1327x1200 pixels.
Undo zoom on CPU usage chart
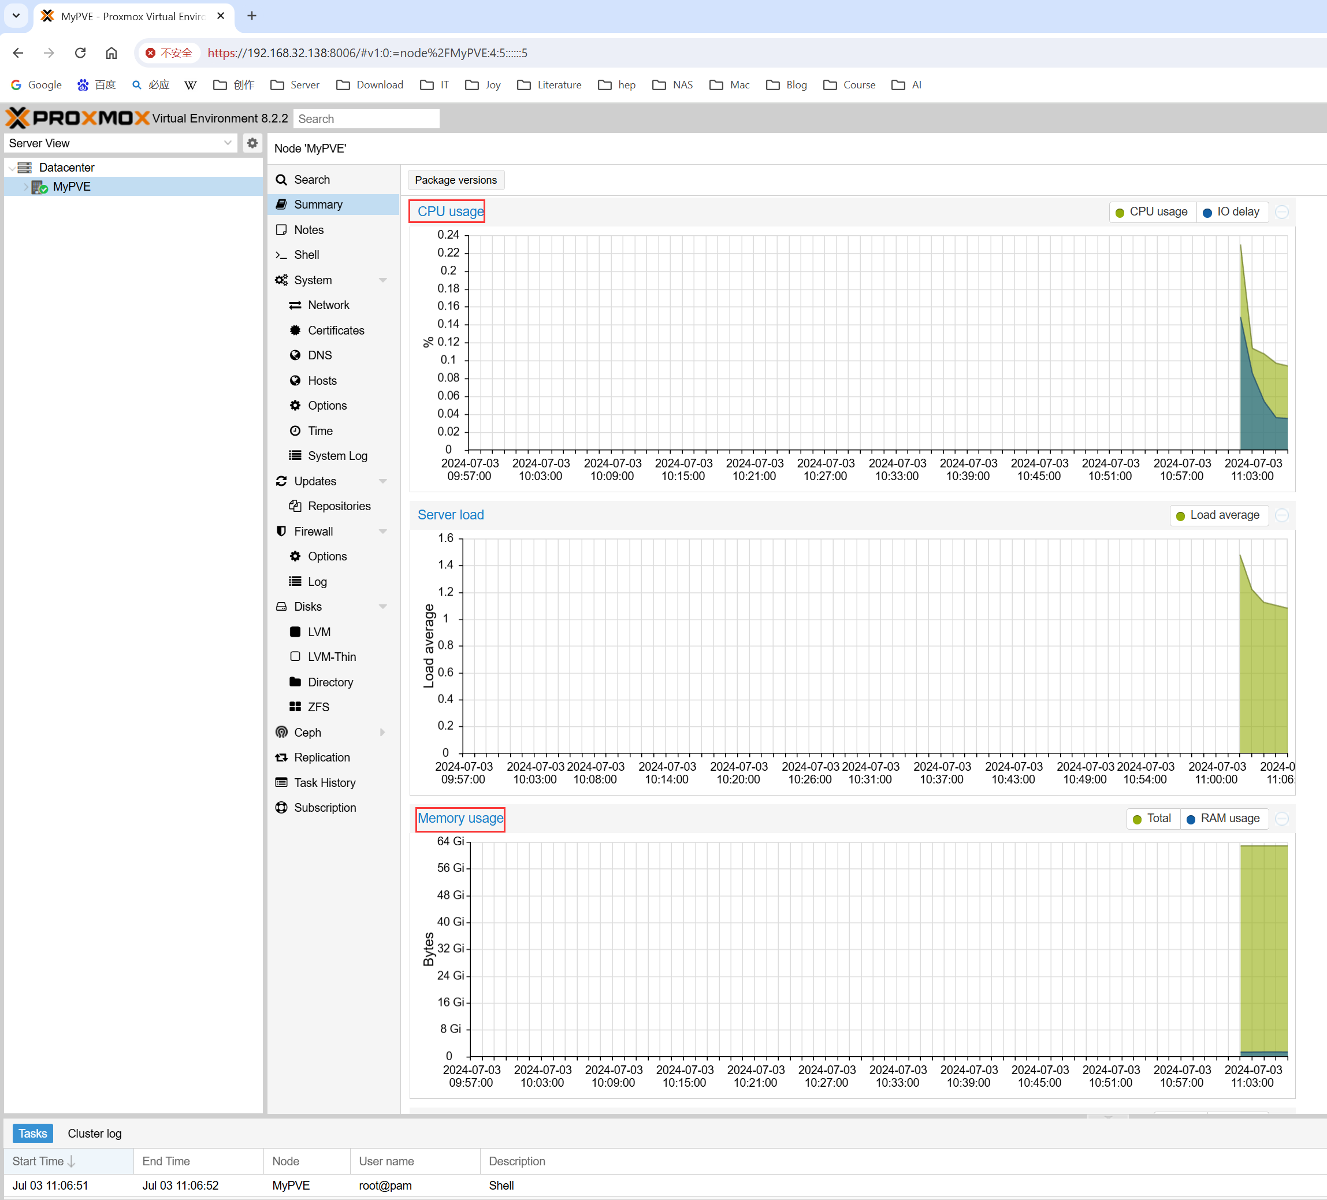pyautogui.click(x=1281, y=212)
